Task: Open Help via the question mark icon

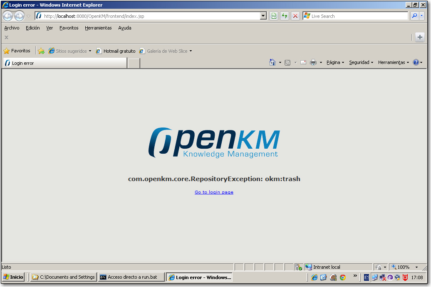Action: point(416,62)
